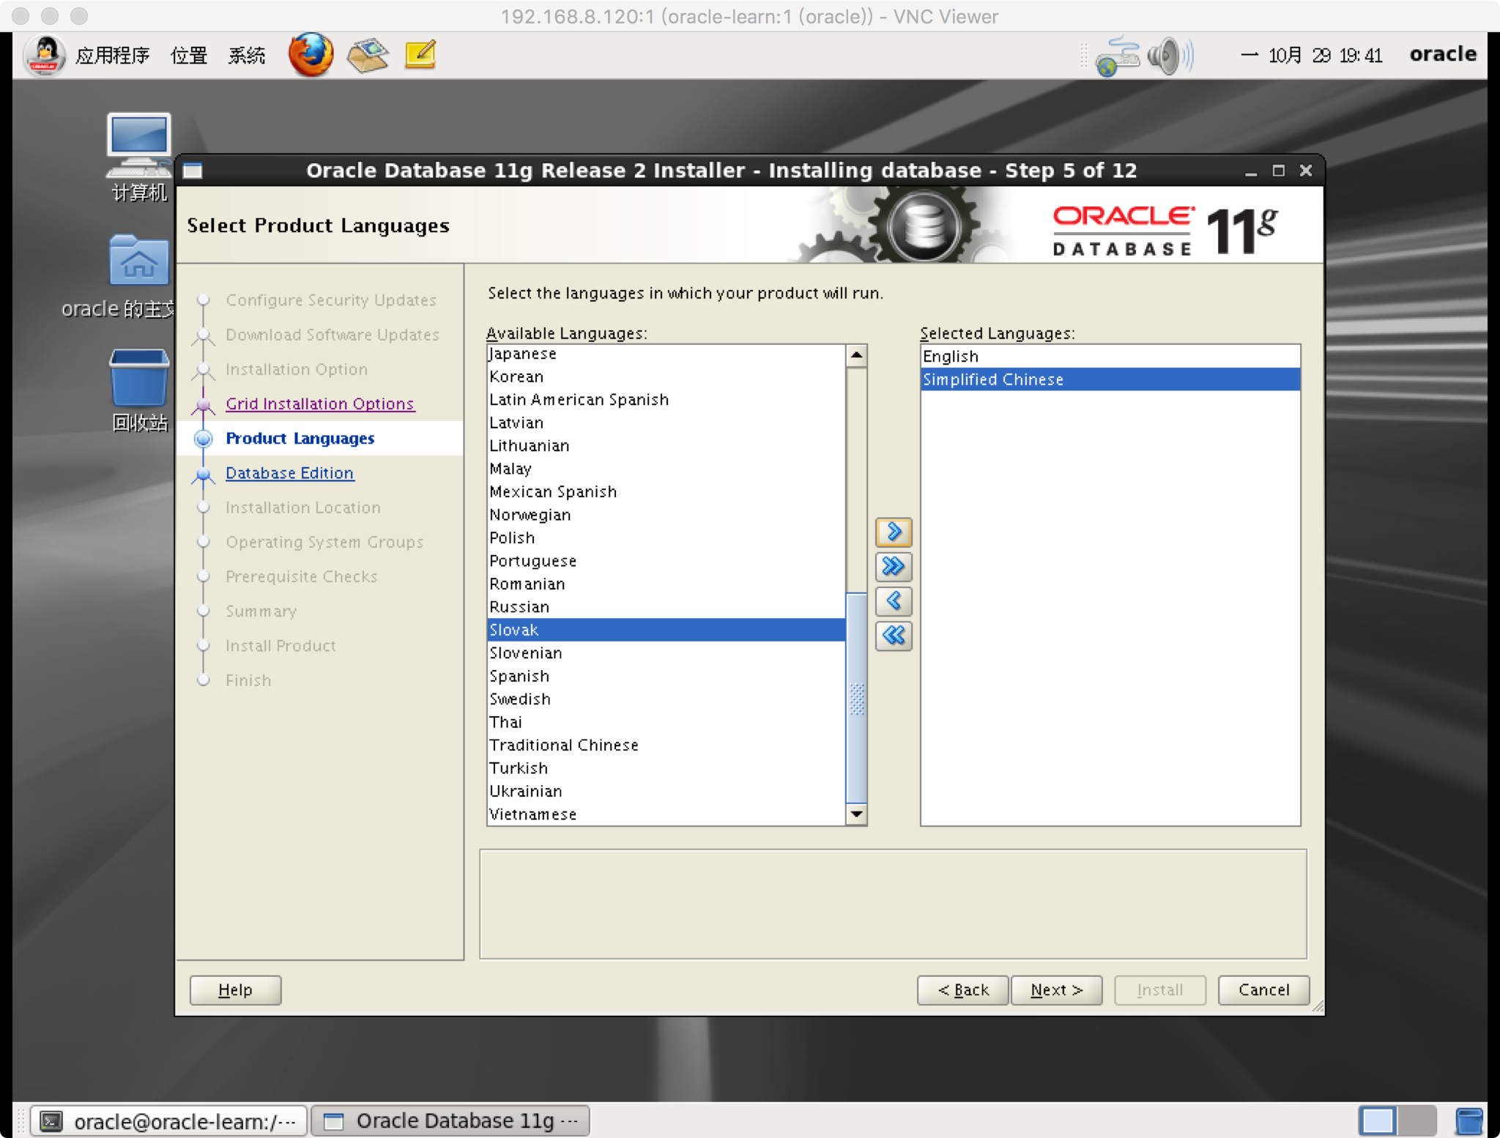Open the notes editor icon in panel
This screenshot has height=1138, width=1500.
(x=420, y=55)
